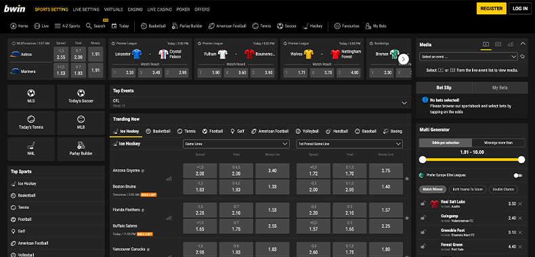Favourite the Florida Panthers vs Sabres game
The width and height of the screenshot is (535, 257).
(407, 218)
